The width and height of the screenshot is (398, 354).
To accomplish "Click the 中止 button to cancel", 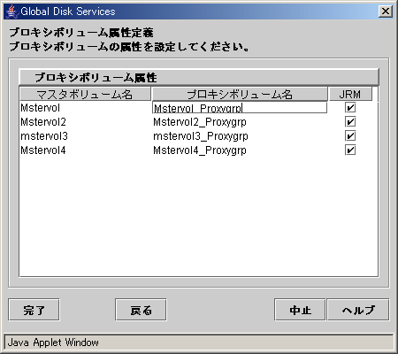I will coord(300,310).
